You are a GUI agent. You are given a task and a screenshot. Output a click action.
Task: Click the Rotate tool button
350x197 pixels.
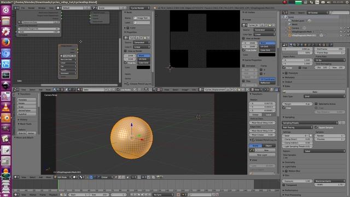[x=27, y=103]
